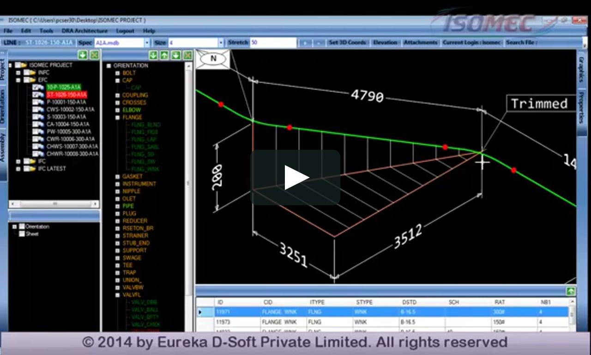The width and height of the screenshot is (591, 355).
Task: Click the green down-arrow icon in Project panel header
Action: click(83, 55)
